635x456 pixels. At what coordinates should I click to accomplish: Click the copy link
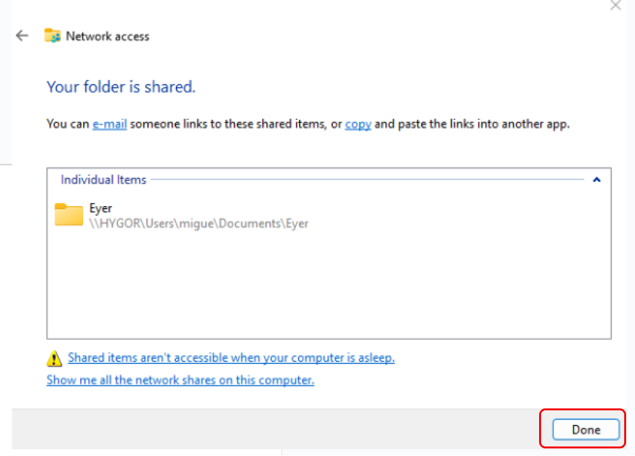pyautogui.click(x=358, y=124)
